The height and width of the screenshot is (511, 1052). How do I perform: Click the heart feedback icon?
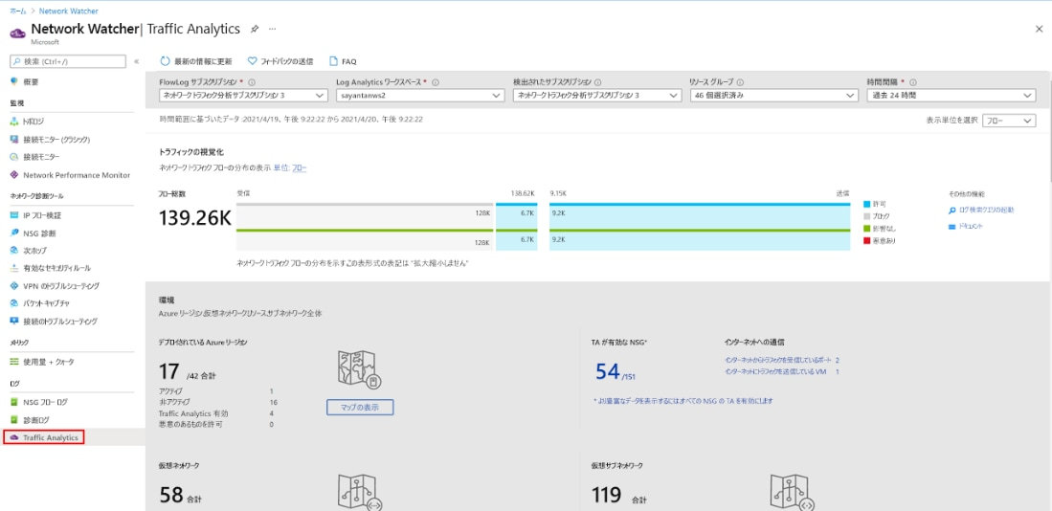pos(253,61)
